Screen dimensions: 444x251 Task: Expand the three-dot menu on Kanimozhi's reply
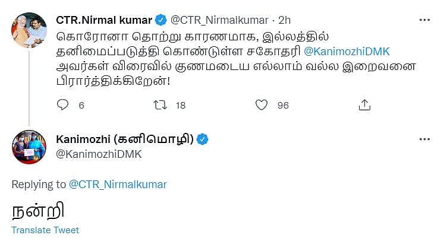coord(424,139)
